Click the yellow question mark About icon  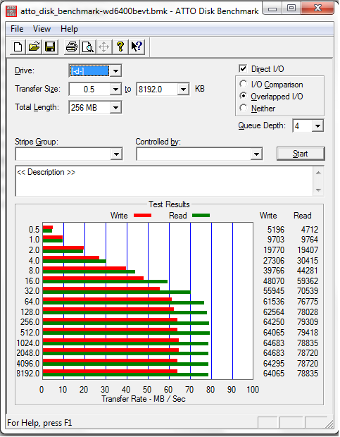pos(120,47)
